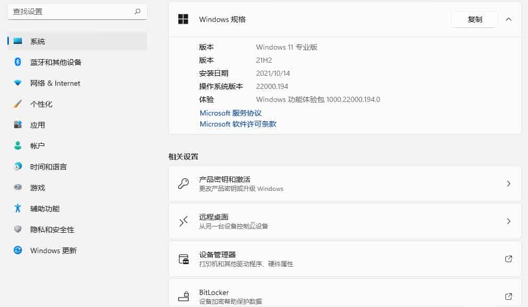Open 游戏 settings page
The height and width of the screenshot is (307, 528).
point(77,187)
